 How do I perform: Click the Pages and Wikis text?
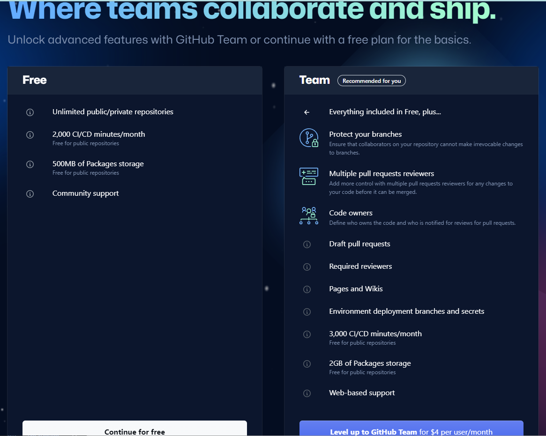(x=356, y=289)
